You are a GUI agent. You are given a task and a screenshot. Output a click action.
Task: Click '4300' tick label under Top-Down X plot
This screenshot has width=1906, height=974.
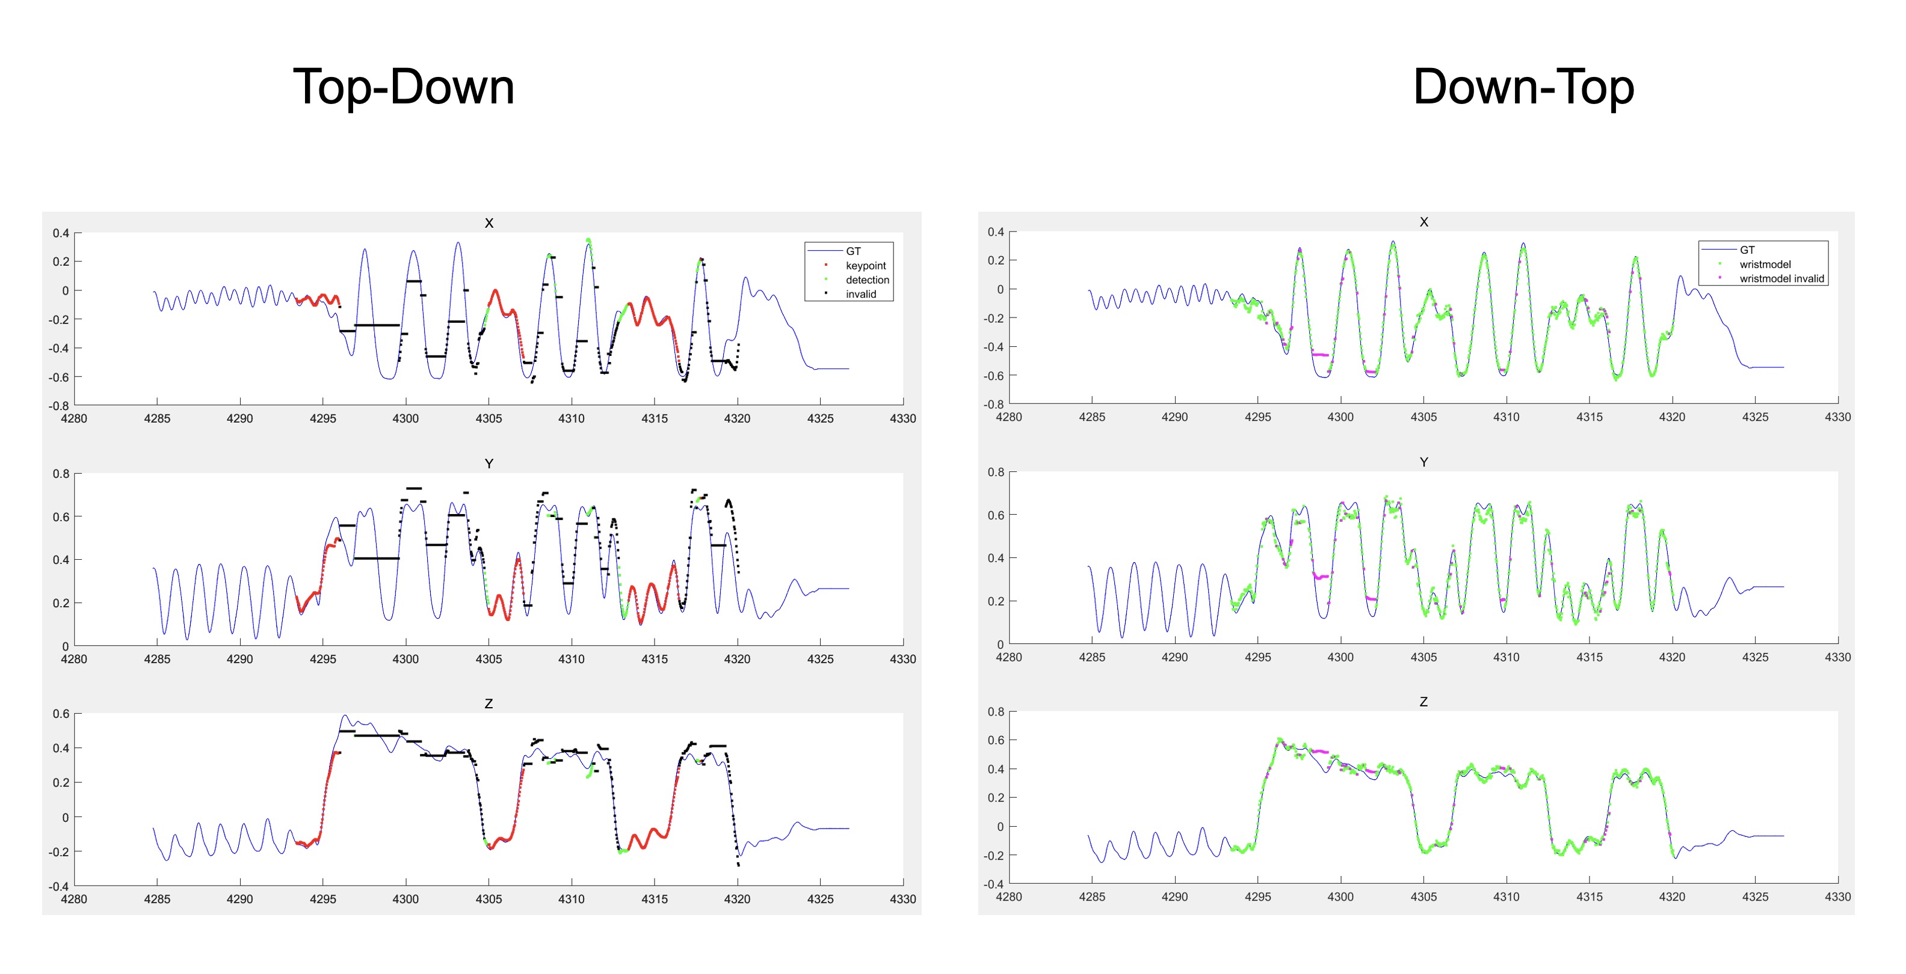point(406,418)
